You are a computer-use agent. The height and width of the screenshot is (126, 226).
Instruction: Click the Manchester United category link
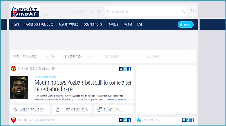click(x=46, y=76)
